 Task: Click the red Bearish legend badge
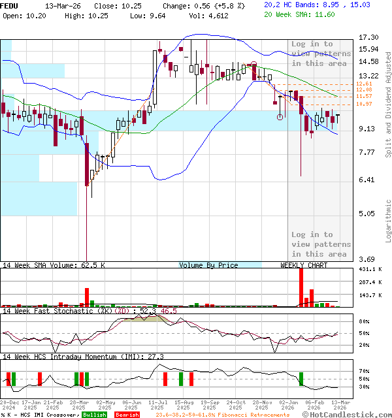[x=126, y=415]
